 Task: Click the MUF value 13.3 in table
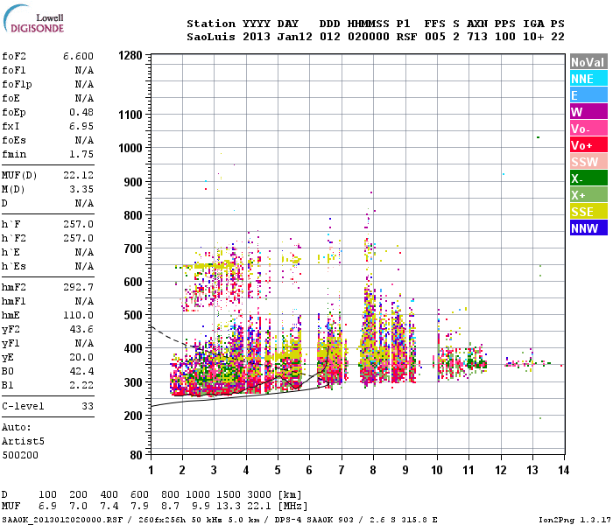click(x=229, y=507)
